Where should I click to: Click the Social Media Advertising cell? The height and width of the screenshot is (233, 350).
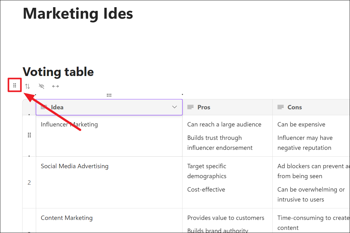click(x=75, y=166)
